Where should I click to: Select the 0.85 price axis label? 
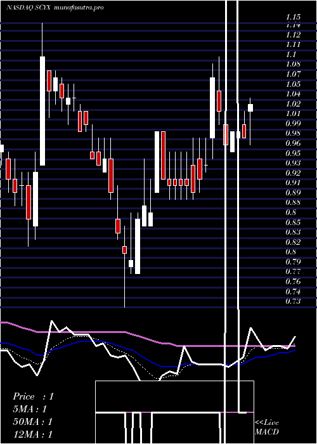293,222
